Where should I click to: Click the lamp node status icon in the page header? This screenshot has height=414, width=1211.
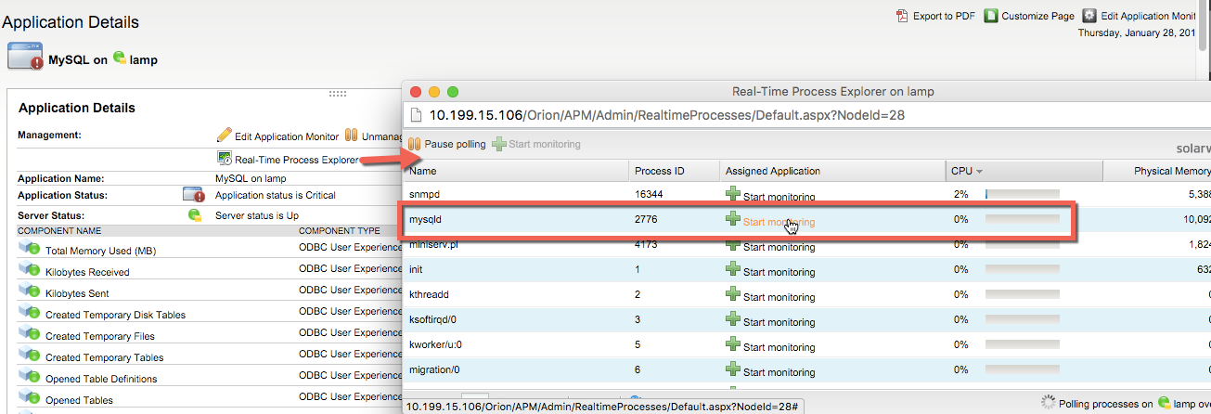point(119,57)
